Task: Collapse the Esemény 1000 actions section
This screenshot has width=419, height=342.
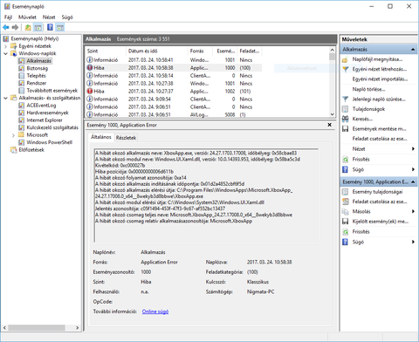Action: [413, 182]
